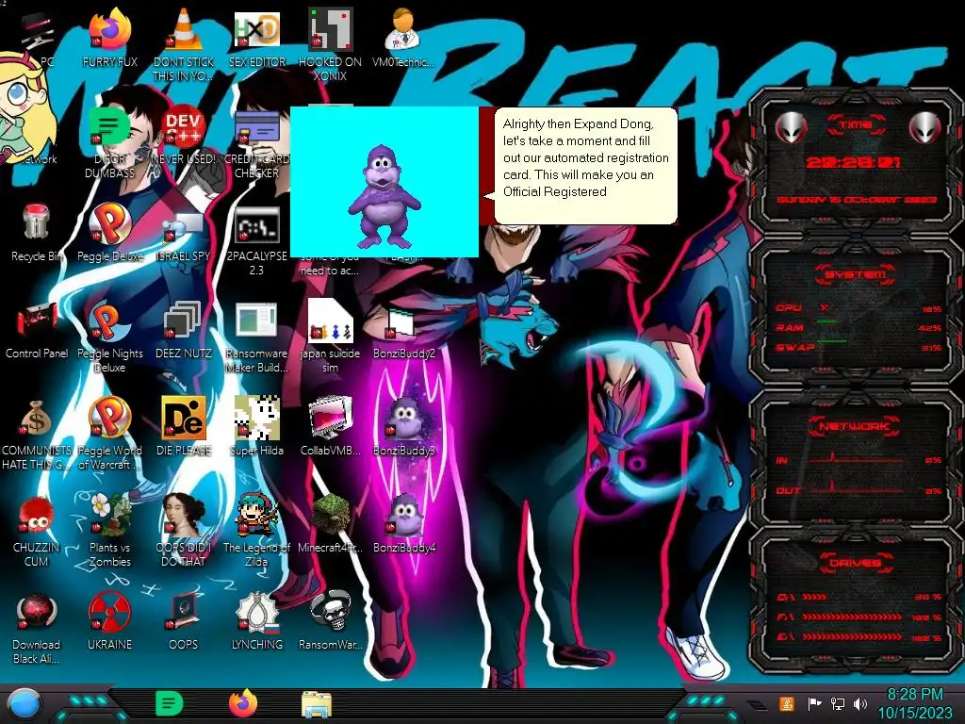This screenshot has height=724, width=965.
Task: Click the network tray icon
Action: tap(837, 703)
